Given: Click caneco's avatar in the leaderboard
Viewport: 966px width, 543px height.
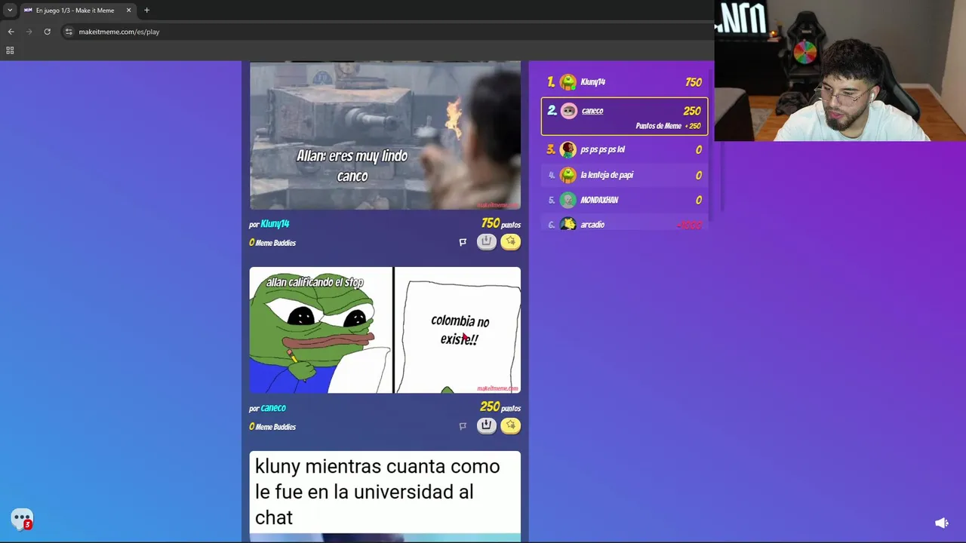Looking at the screenshot, I should [x=568, y=111].
